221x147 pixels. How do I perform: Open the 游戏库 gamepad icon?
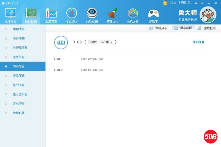153,14
